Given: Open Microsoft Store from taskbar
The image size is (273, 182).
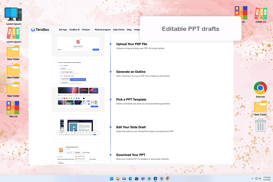Looking at the screenshot, I should (137, 179).
